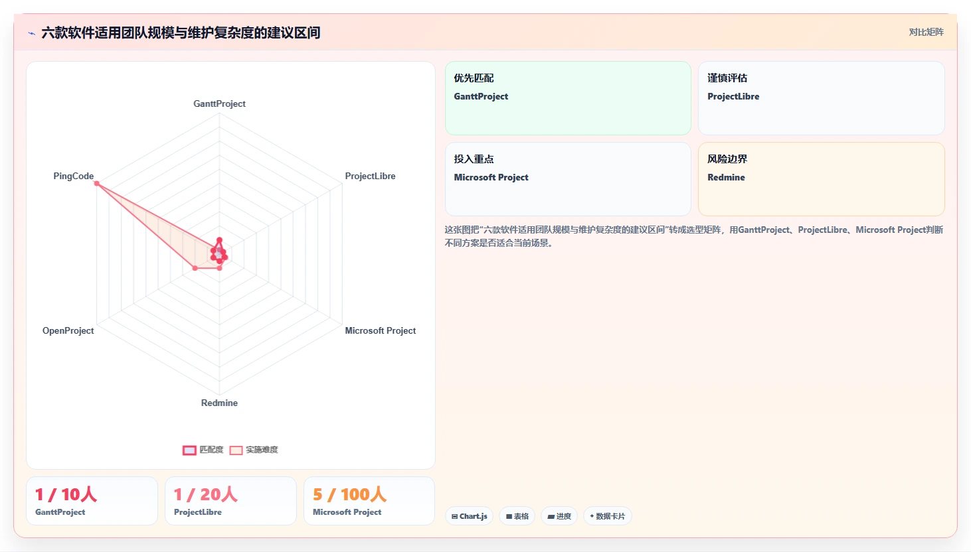Toggle the 匹配度 legend item
Image resolution: width=971 pixels, height=552 pixels.
tap(203, 450)
